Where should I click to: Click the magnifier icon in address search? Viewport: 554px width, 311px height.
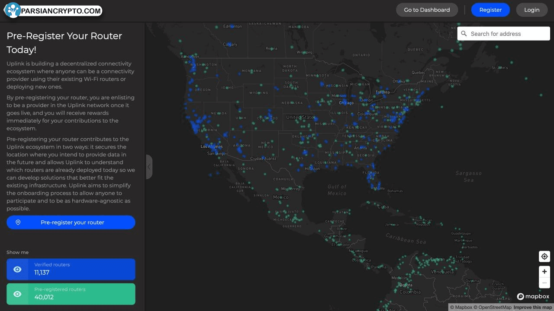tap(464, 34)
